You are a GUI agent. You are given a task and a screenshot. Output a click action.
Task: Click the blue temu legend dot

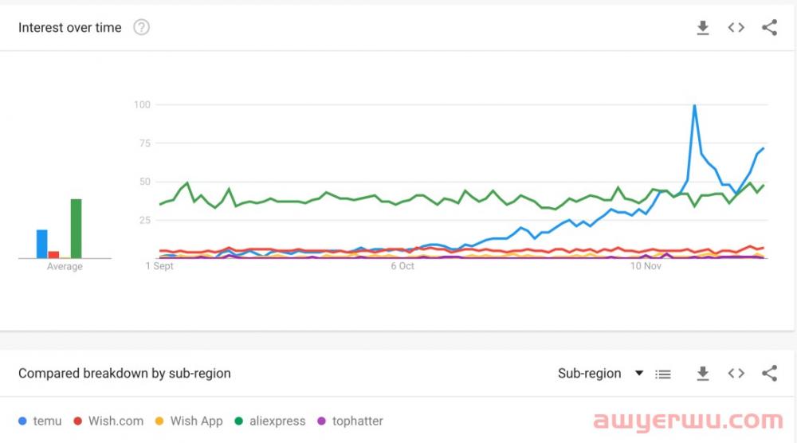pos(22,421)
